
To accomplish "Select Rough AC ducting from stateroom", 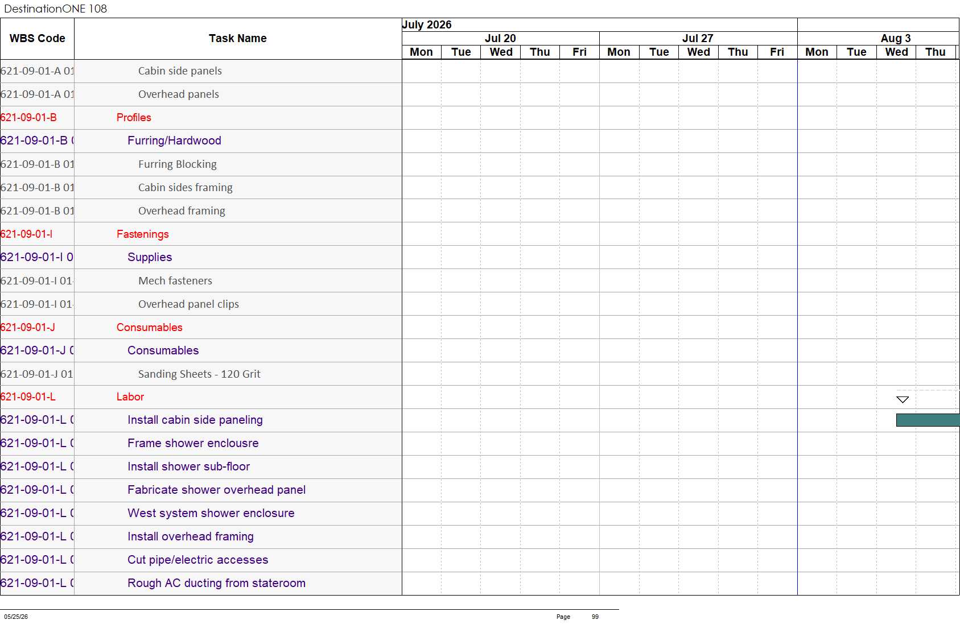I will pos(216,583).
